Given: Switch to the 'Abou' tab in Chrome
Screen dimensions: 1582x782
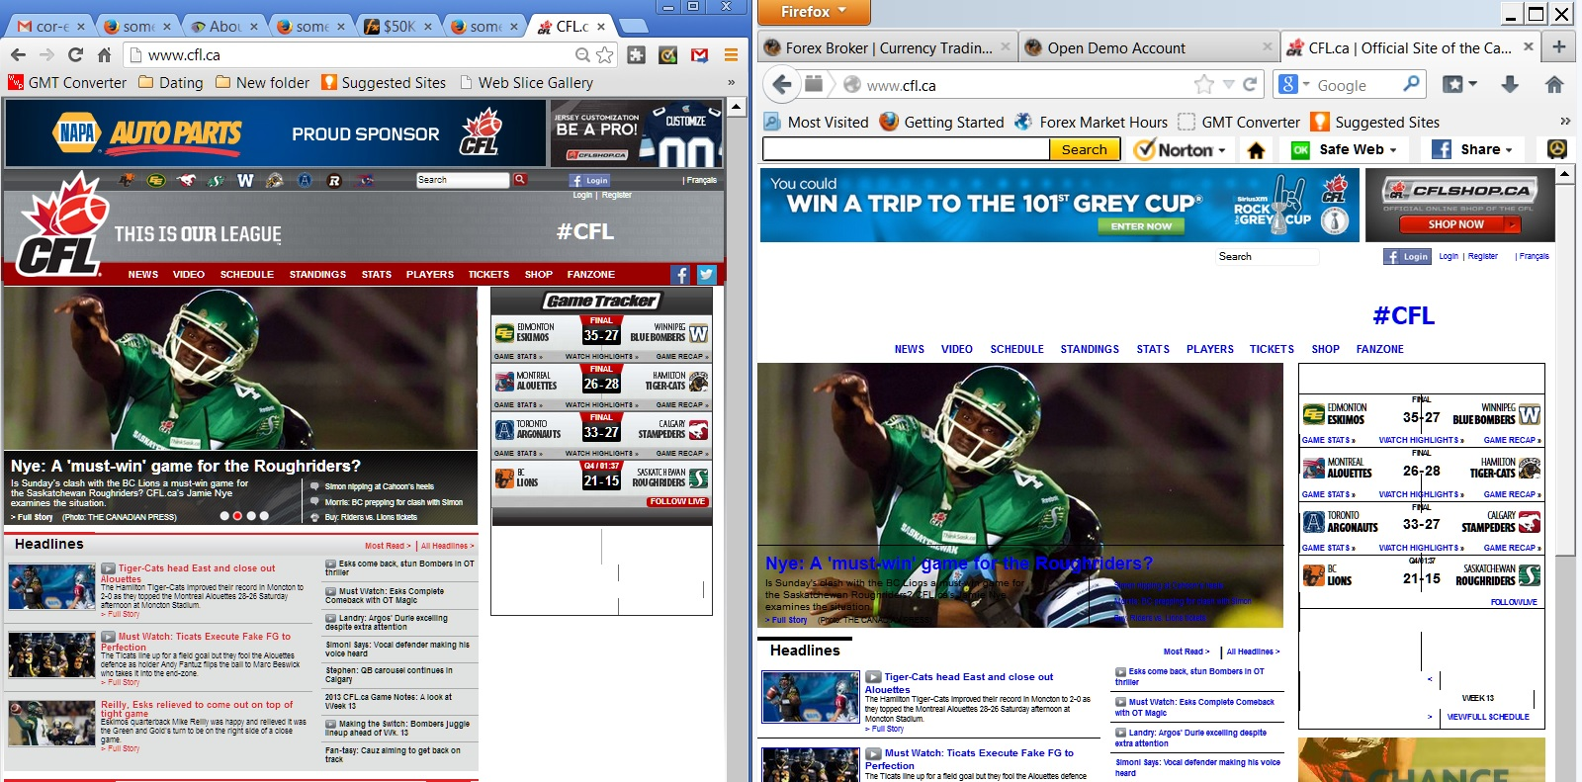Looking at the screenshot, I should [225, 26].
